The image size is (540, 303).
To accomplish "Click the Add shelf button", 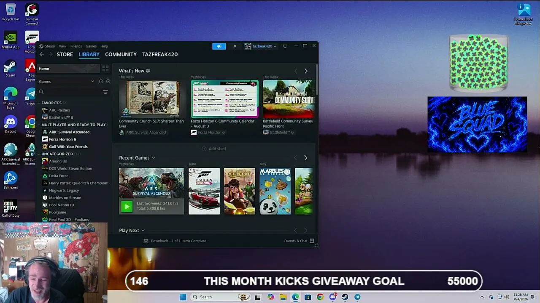I will pyautogui.click(x=214, y=149).
